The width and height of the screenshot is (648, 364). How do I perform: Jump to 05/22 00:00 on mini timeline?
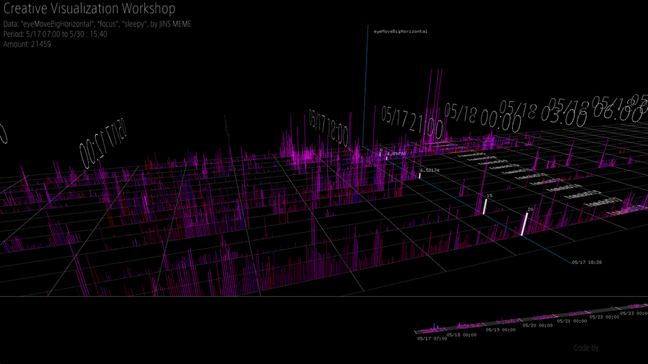coord(604,317)
